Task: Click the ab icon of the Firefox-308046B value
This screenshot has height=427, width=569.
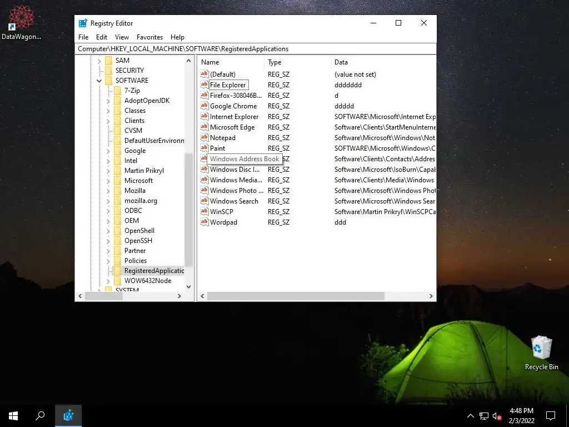Action: pos(204,95)
